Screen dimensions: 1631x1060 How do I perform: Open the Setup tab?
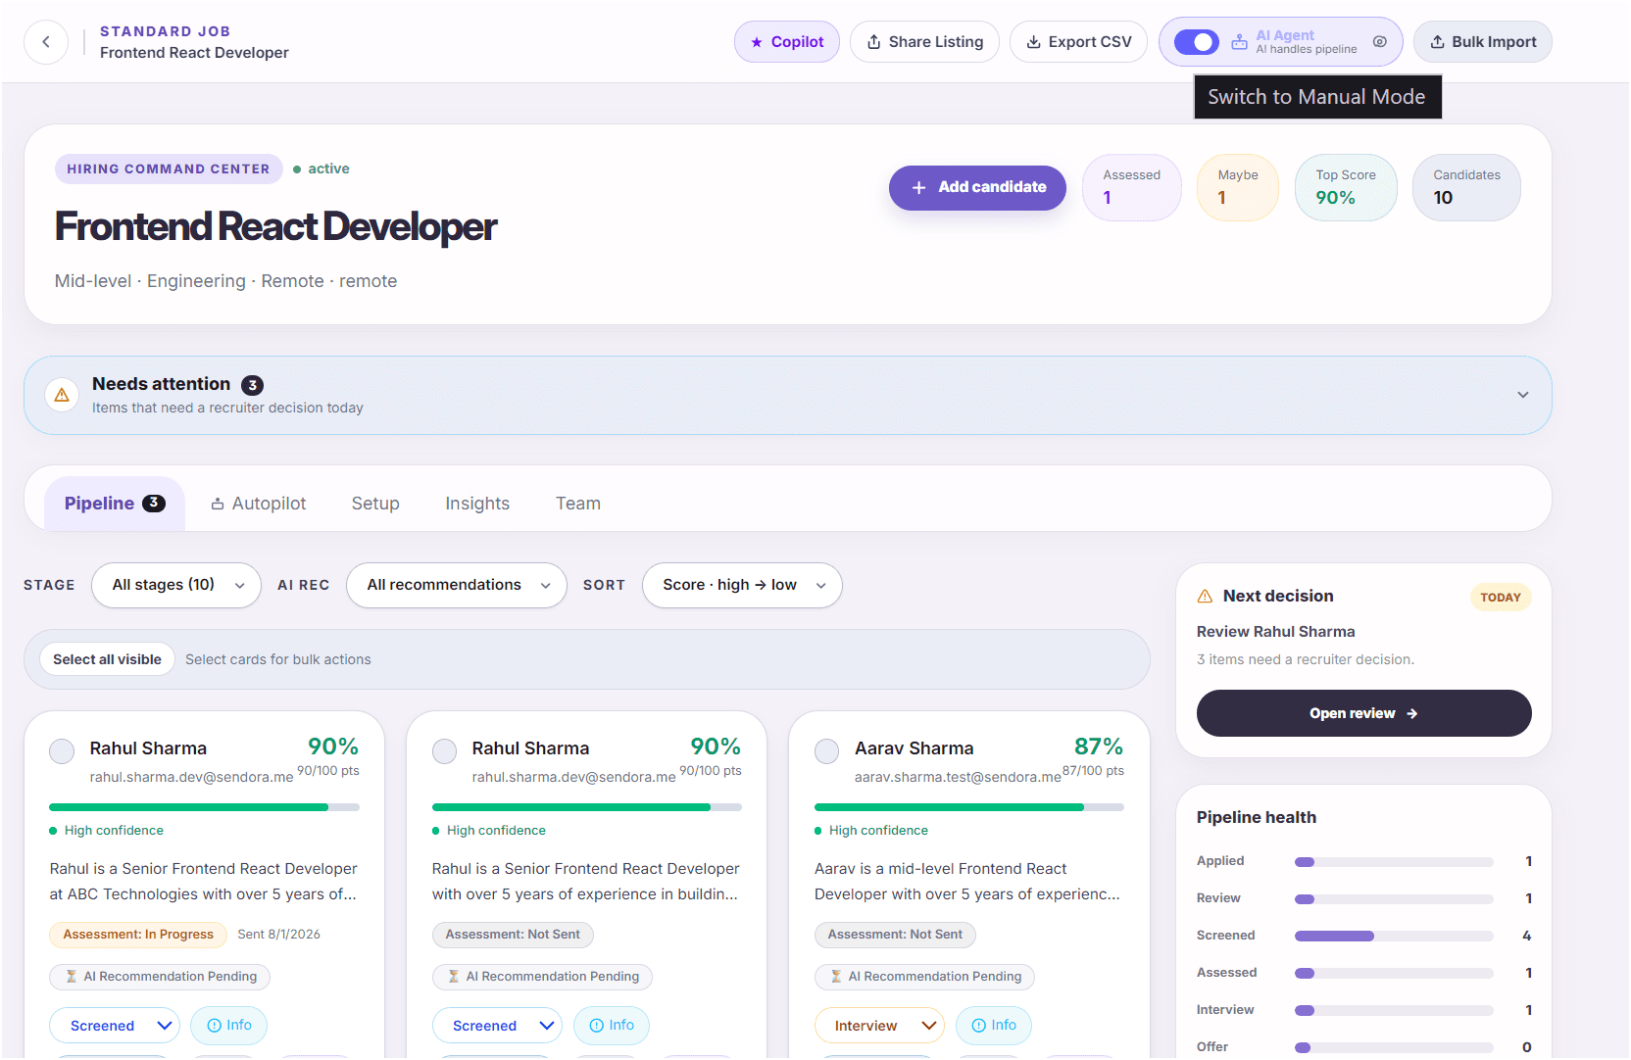coord(375,504)
